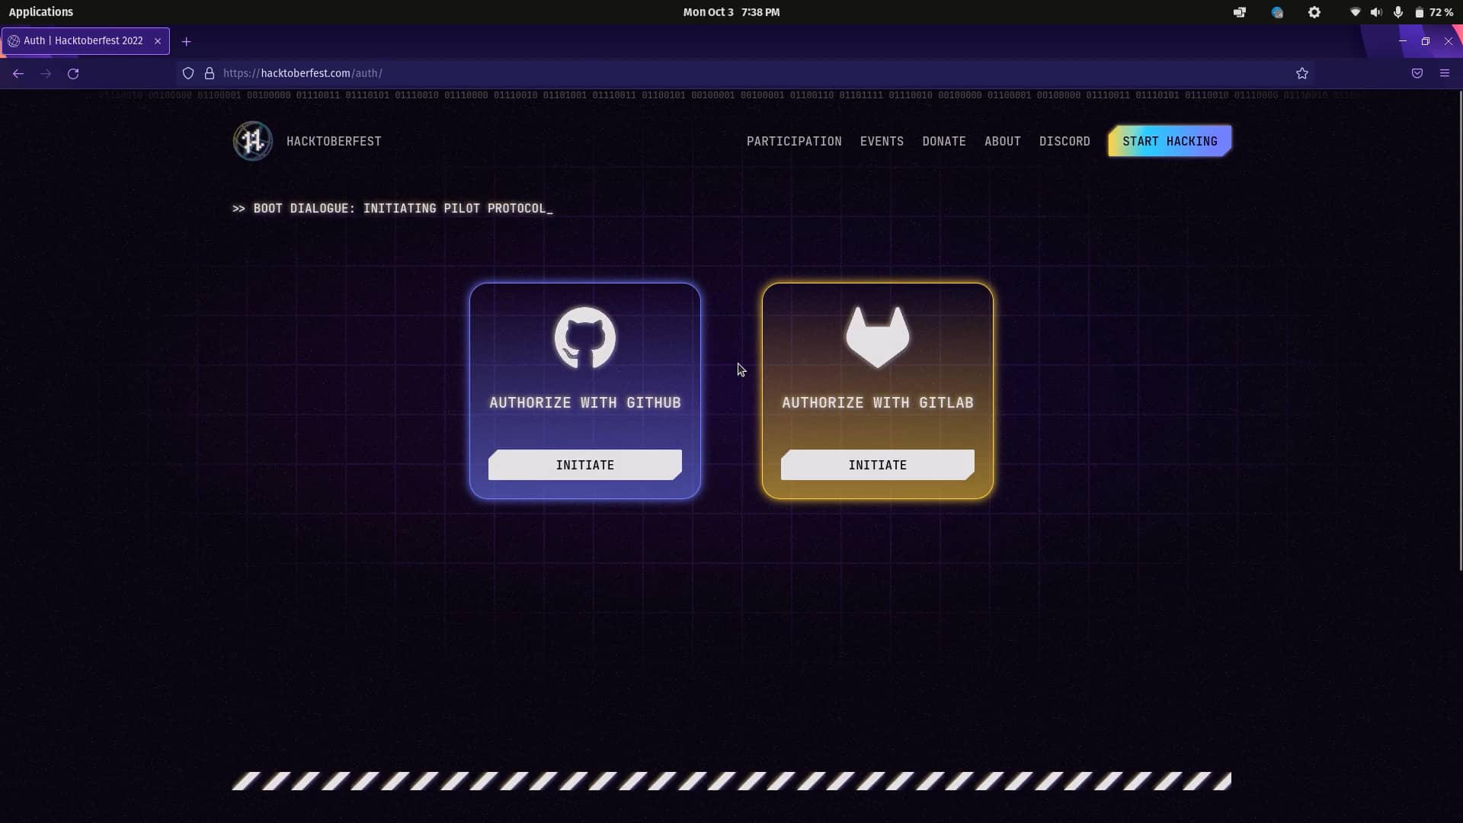Click the Hacktoberfest logo

coord(252,140)
